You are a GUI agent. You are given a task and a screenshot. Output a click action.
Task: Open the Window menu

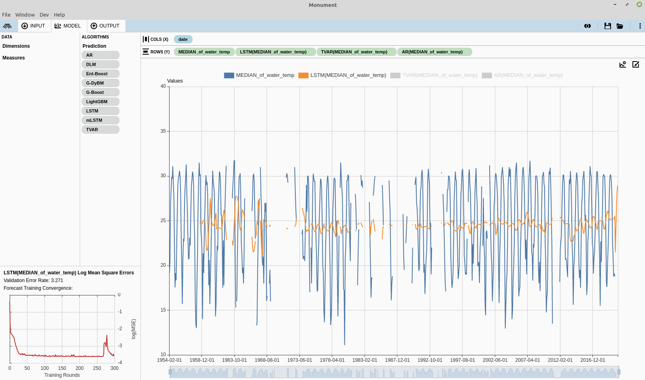click(25, 15)
